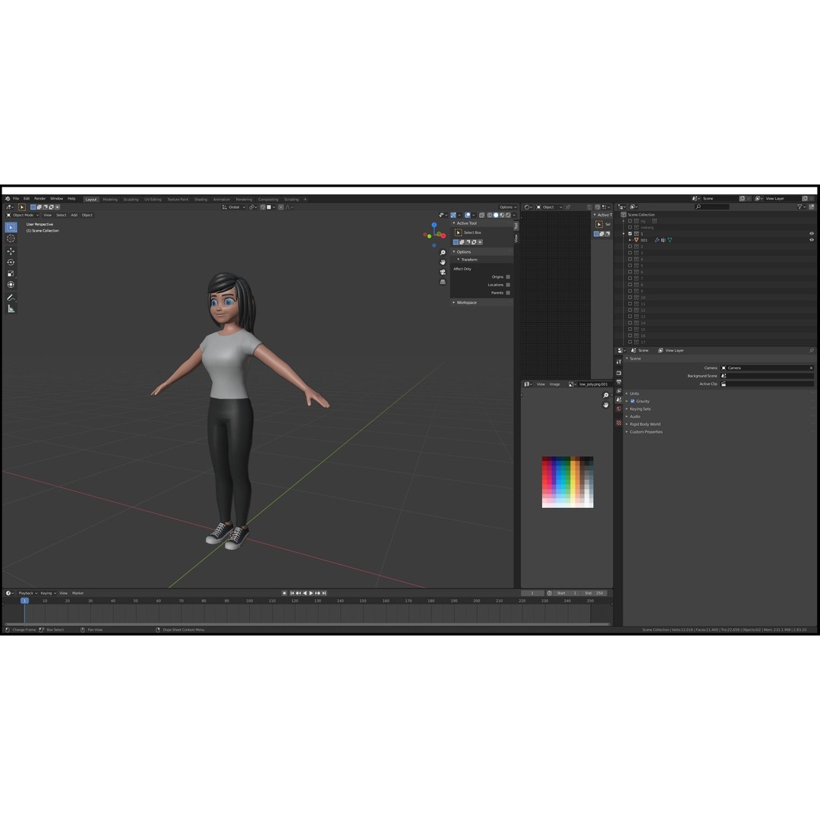The width and height of the screenshot is (820, 820).
Task: Select the Annotate tool
Action: click(11, 296)
